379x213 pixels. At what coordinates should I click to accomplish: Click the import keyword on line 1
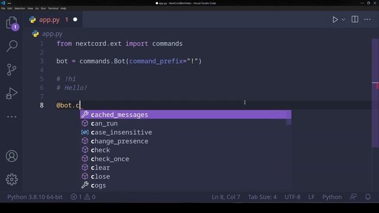tap(137, 44)
